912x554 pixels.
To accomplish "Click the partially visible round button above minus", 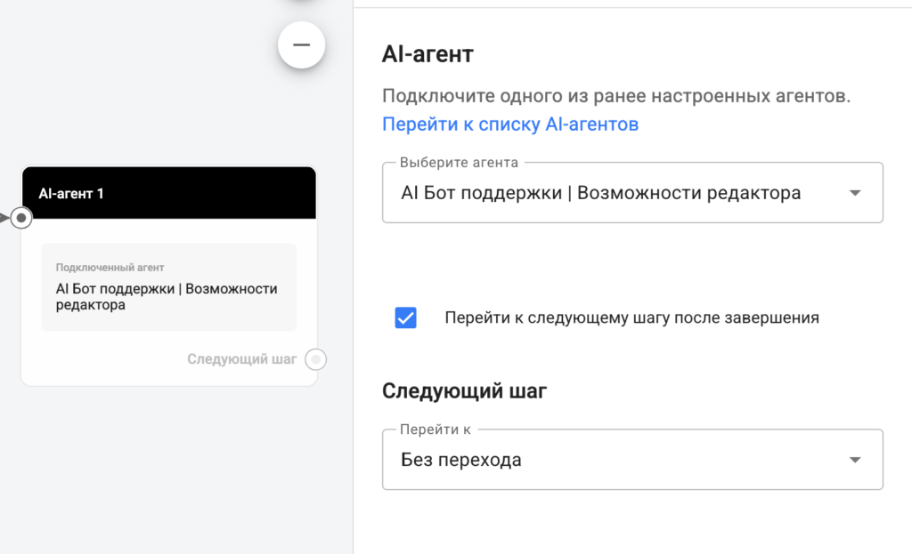I will pyautogui.click(x=301, y=4).
